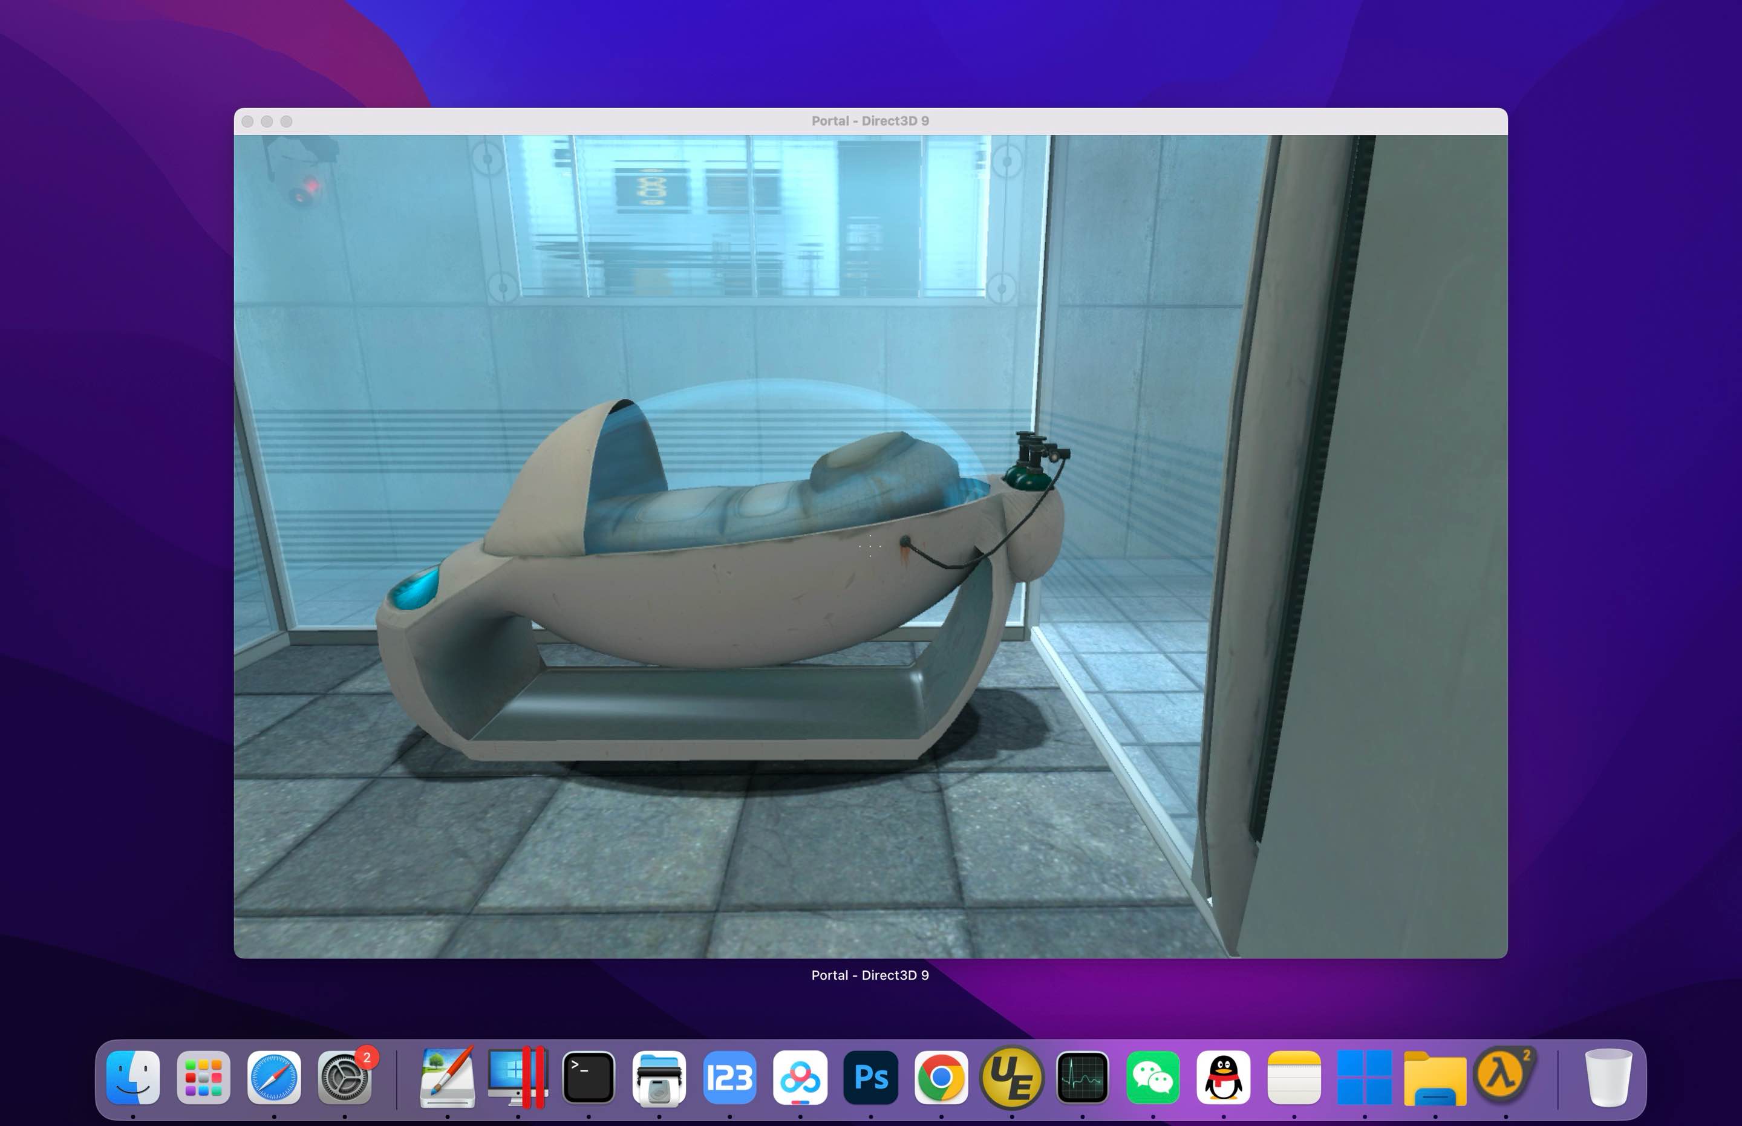
Task: Zoom the Portal window with the third button
Action: click(287, 122)
